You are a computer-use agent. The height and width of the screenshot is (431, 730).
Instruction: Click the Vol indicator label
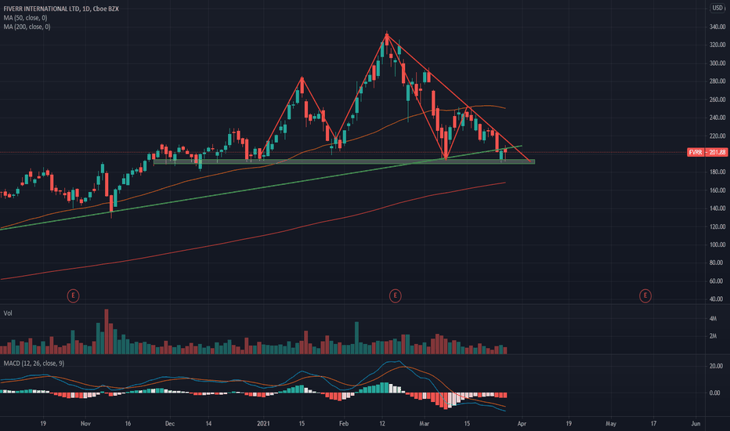click(x=8, y=313)
